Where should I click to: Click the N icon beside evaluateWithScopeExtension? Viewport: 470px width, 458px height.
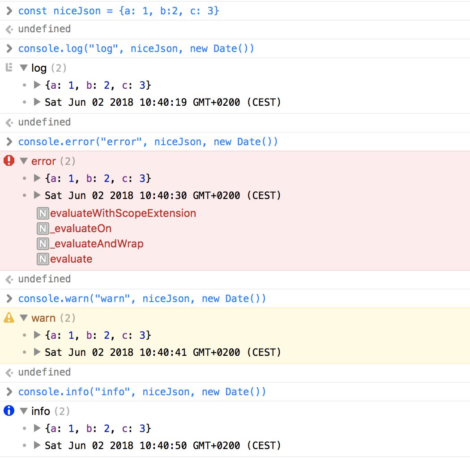[43, 213]
